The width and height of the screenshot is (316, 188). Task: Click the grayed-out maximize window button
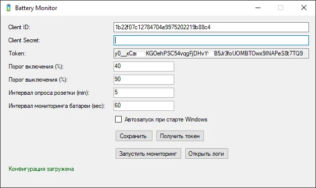point(281,8)
